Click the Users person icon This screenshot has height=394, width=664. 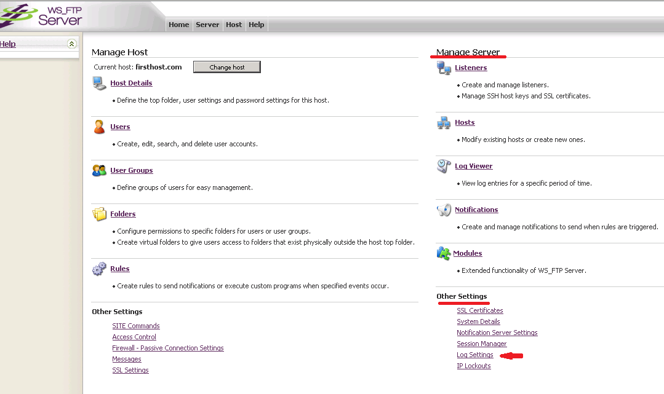[x=99, y=127]
